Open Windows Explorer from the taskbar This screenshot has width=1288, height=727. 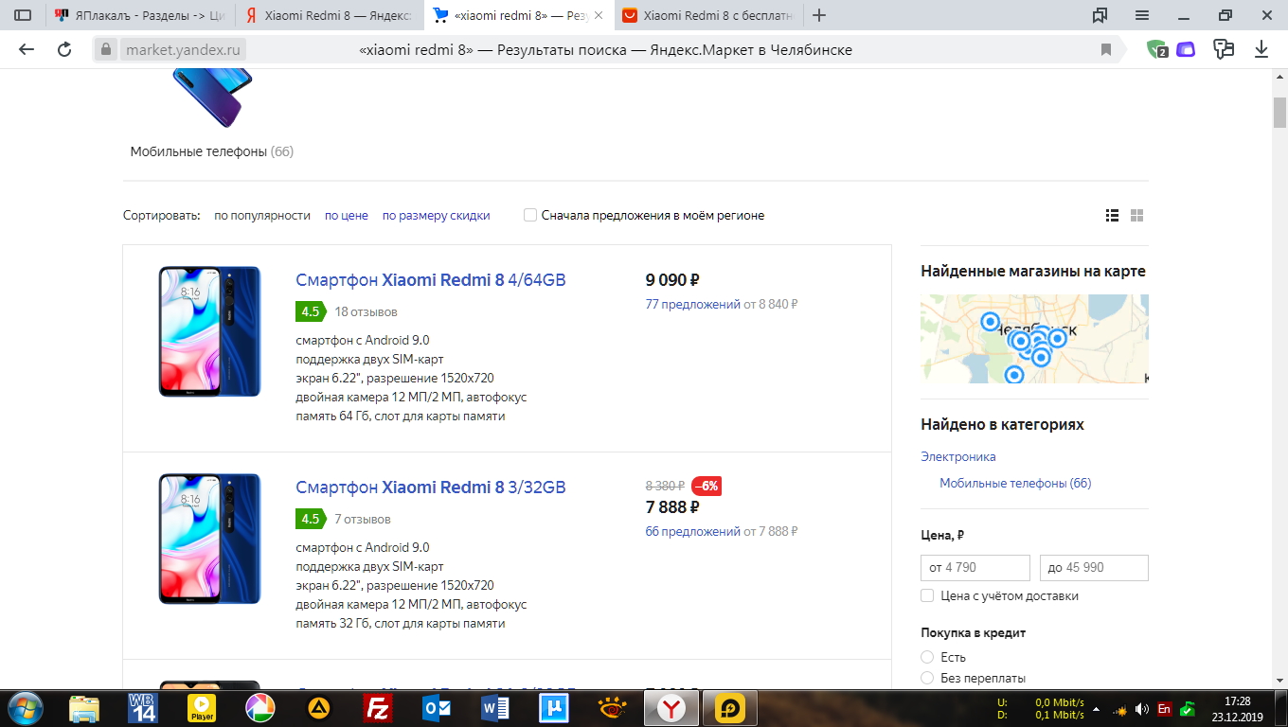(84, 708)
